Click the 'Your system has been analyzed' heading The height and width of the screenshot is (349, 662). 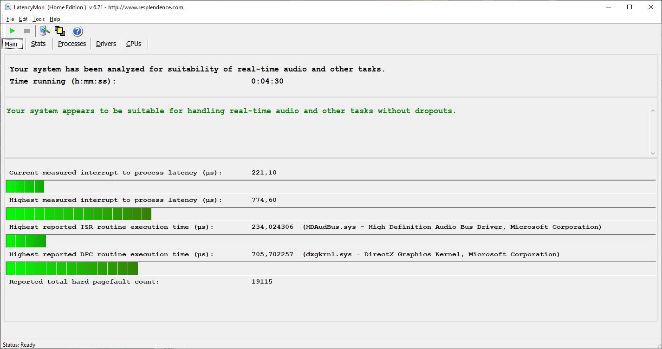pos(197,69)
